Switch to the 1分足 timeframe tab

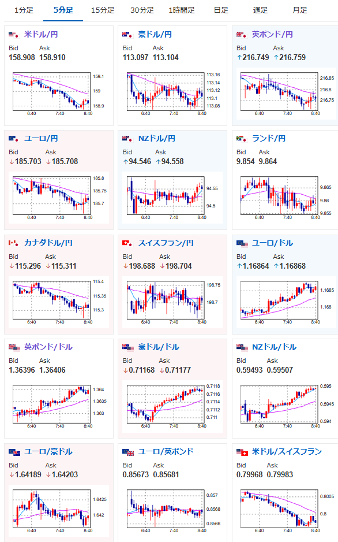pos(24,10)
